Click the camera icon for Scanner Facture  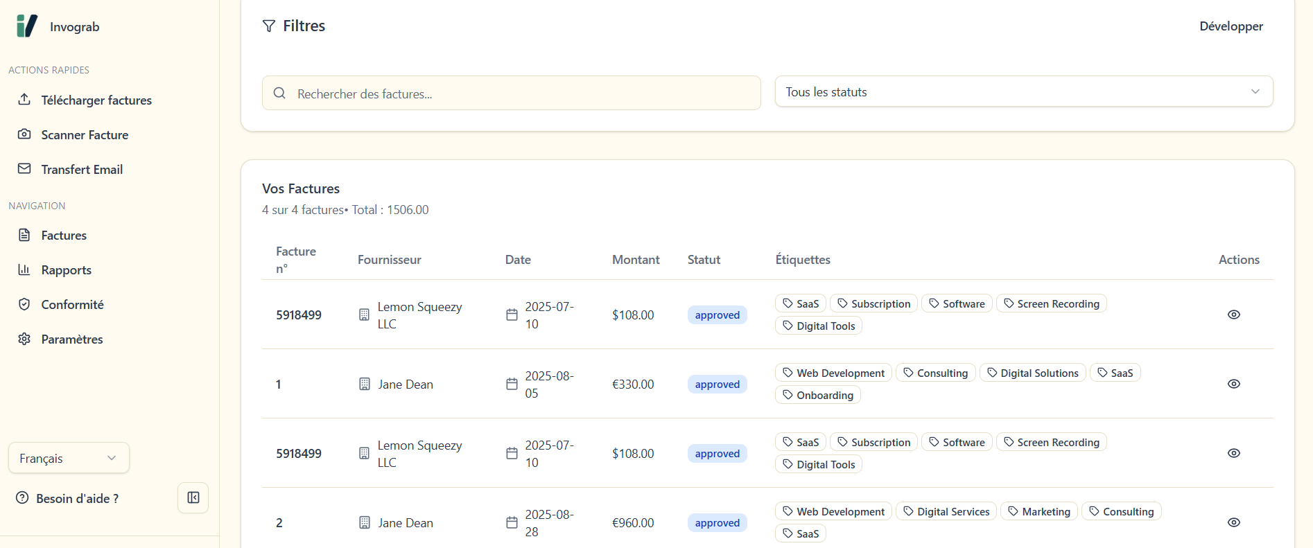(x=24, y=134)
